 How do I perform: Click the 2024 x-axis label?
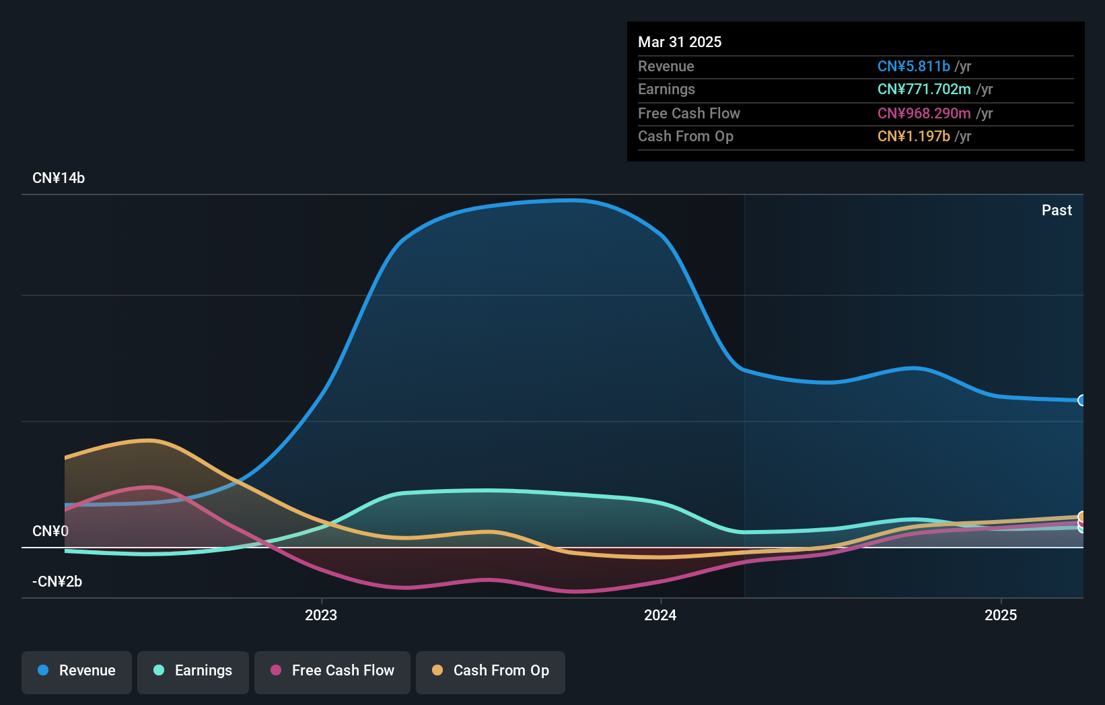660,615
